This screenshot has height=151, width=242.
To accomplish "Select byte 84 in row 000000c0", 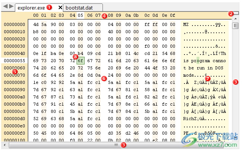I will [128, 111].
